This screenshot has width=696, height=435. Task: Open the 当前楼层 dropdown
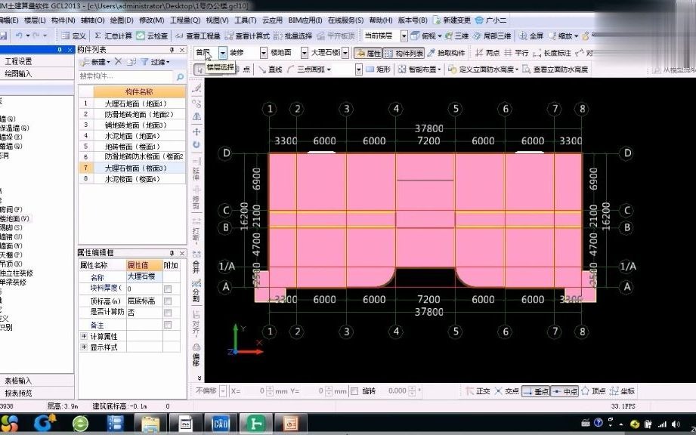pyautogui.click(x=404, y=36)
